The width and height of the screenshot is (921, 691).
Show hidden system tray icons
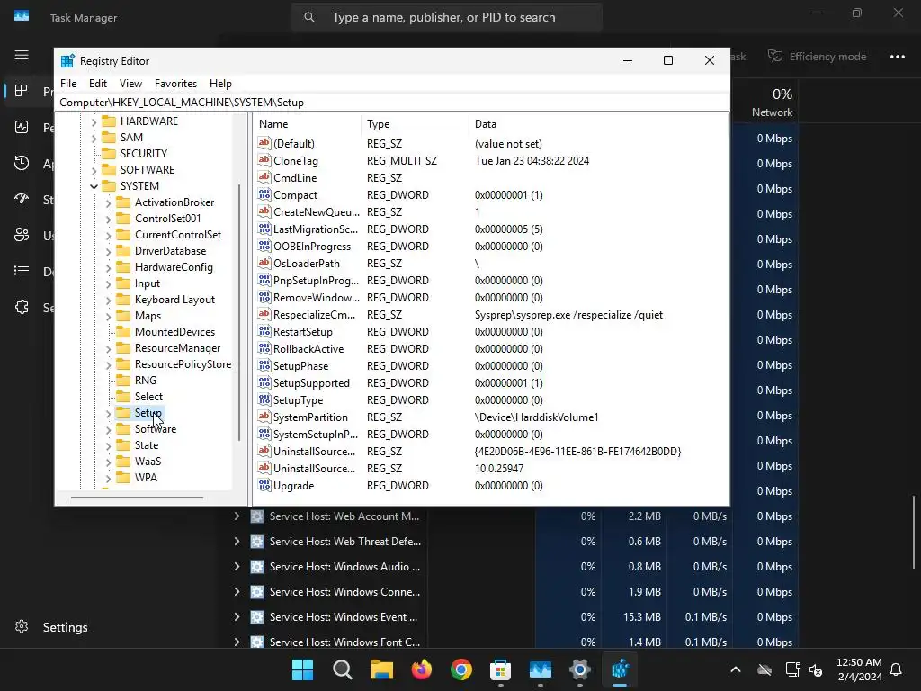735,669
